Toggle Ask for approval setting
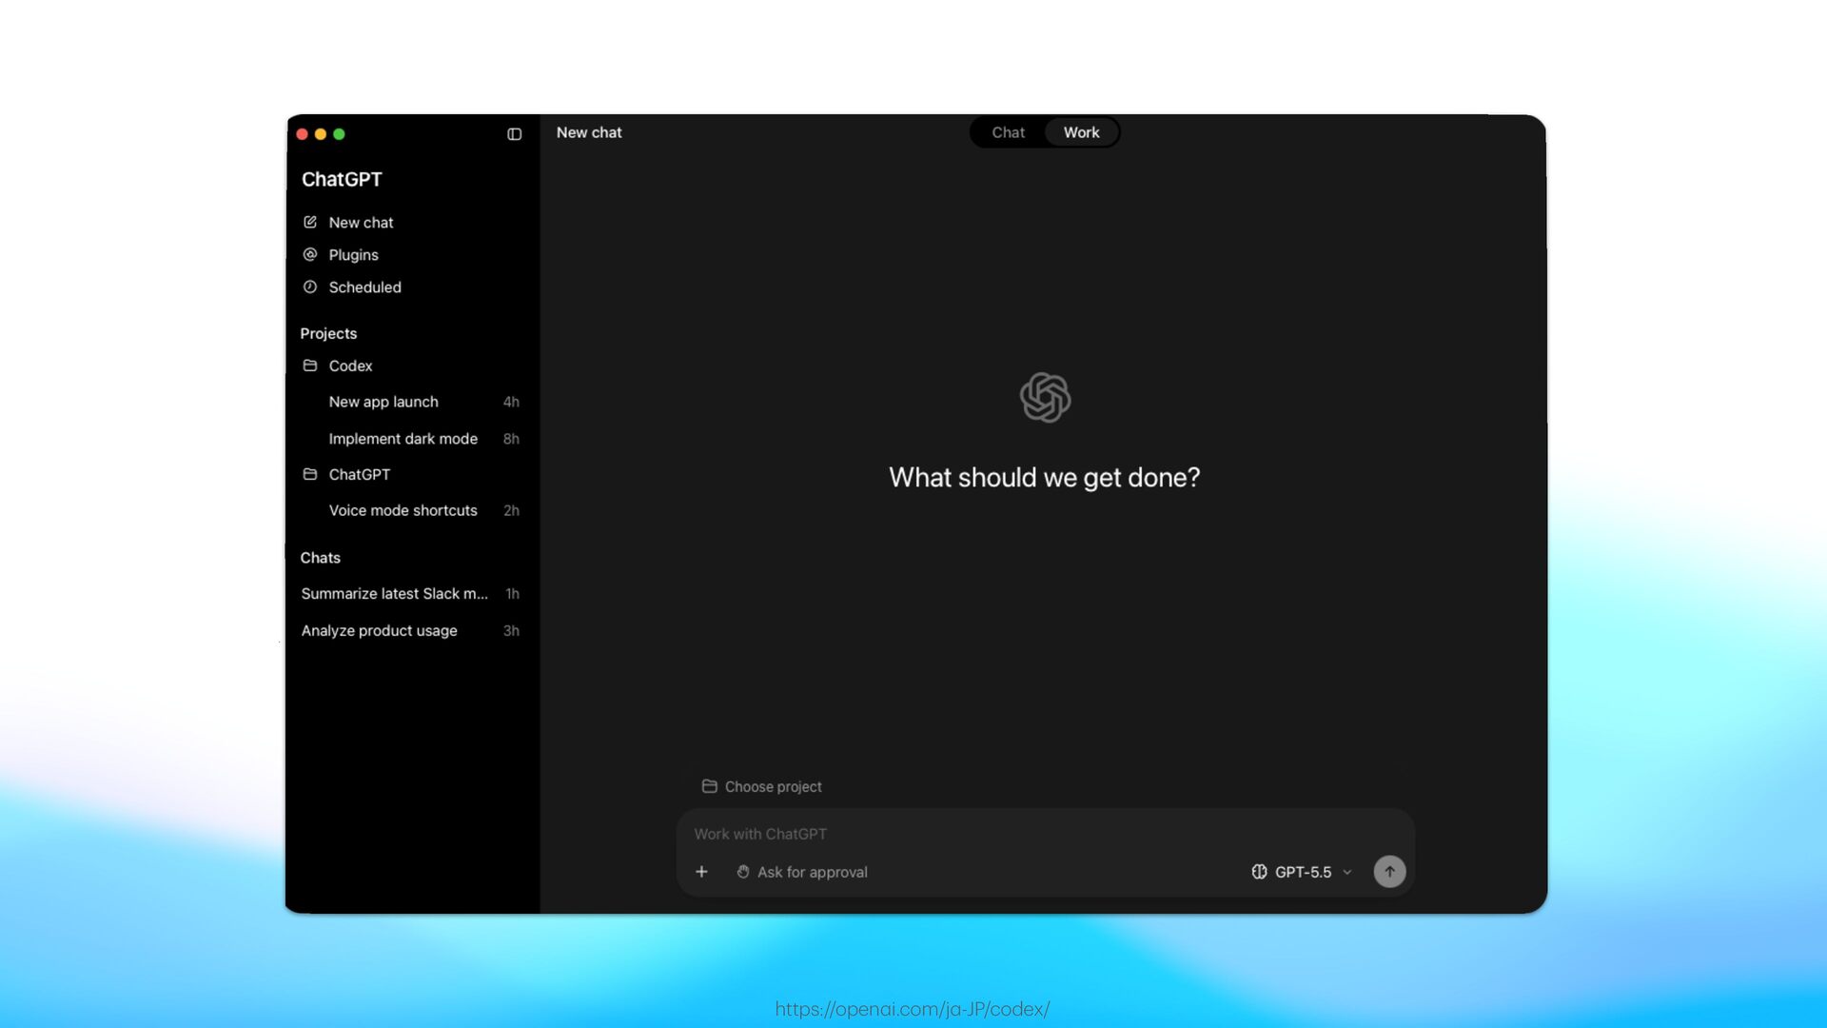 [x=801, y=872]
